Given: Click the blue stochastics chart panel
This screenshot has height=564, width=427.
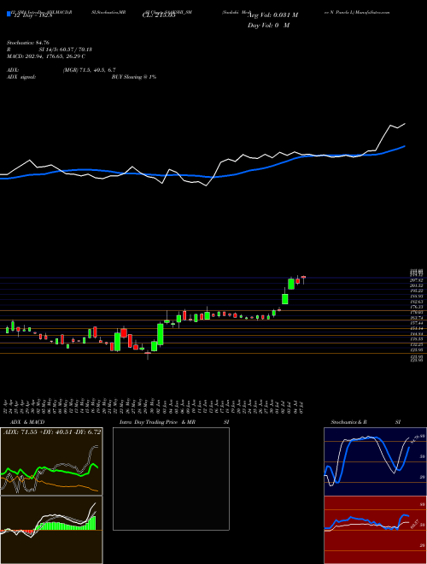Looking at the screenshot, I should [375, 461].
